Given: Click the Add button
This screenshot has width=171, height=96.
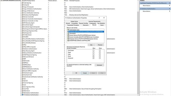Looking at the screenshot, I should 91,45.
